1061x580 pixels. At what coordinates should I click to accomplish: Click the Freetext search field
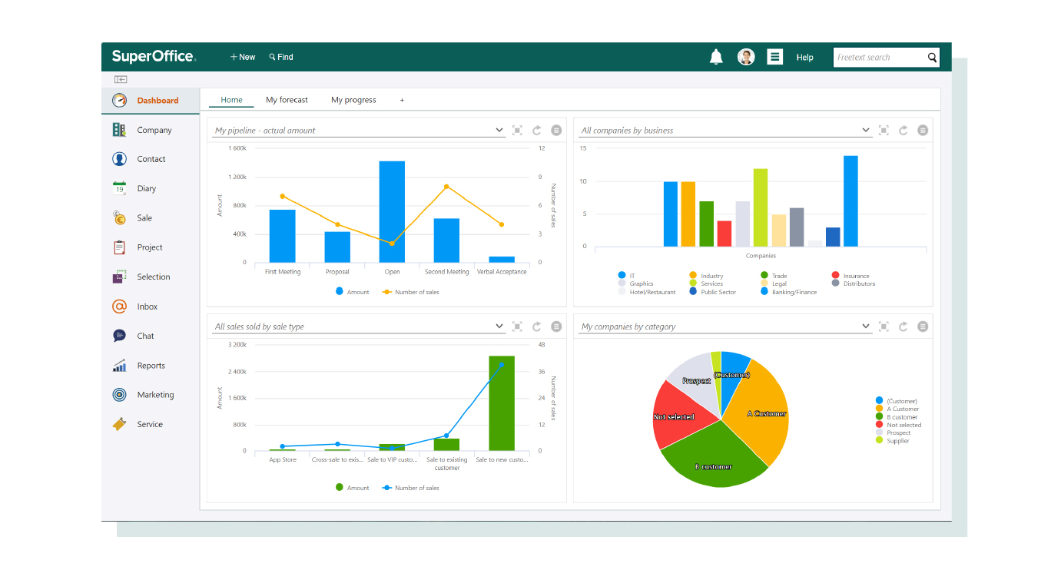click(879, 58)
